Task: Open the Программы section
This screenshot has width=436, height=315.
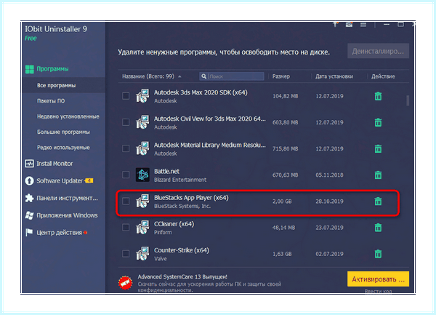Action: (52, 69)
